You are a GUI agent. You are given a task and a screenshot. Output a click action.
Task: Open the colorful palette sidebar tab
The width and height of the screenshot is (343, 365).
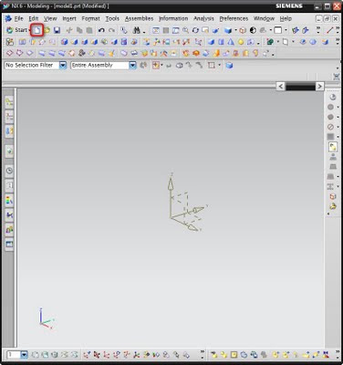[x=9, y=200]
